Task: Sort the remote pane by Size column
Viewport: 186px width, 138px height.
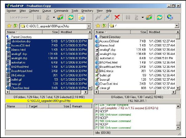Action: click(139, 32)
